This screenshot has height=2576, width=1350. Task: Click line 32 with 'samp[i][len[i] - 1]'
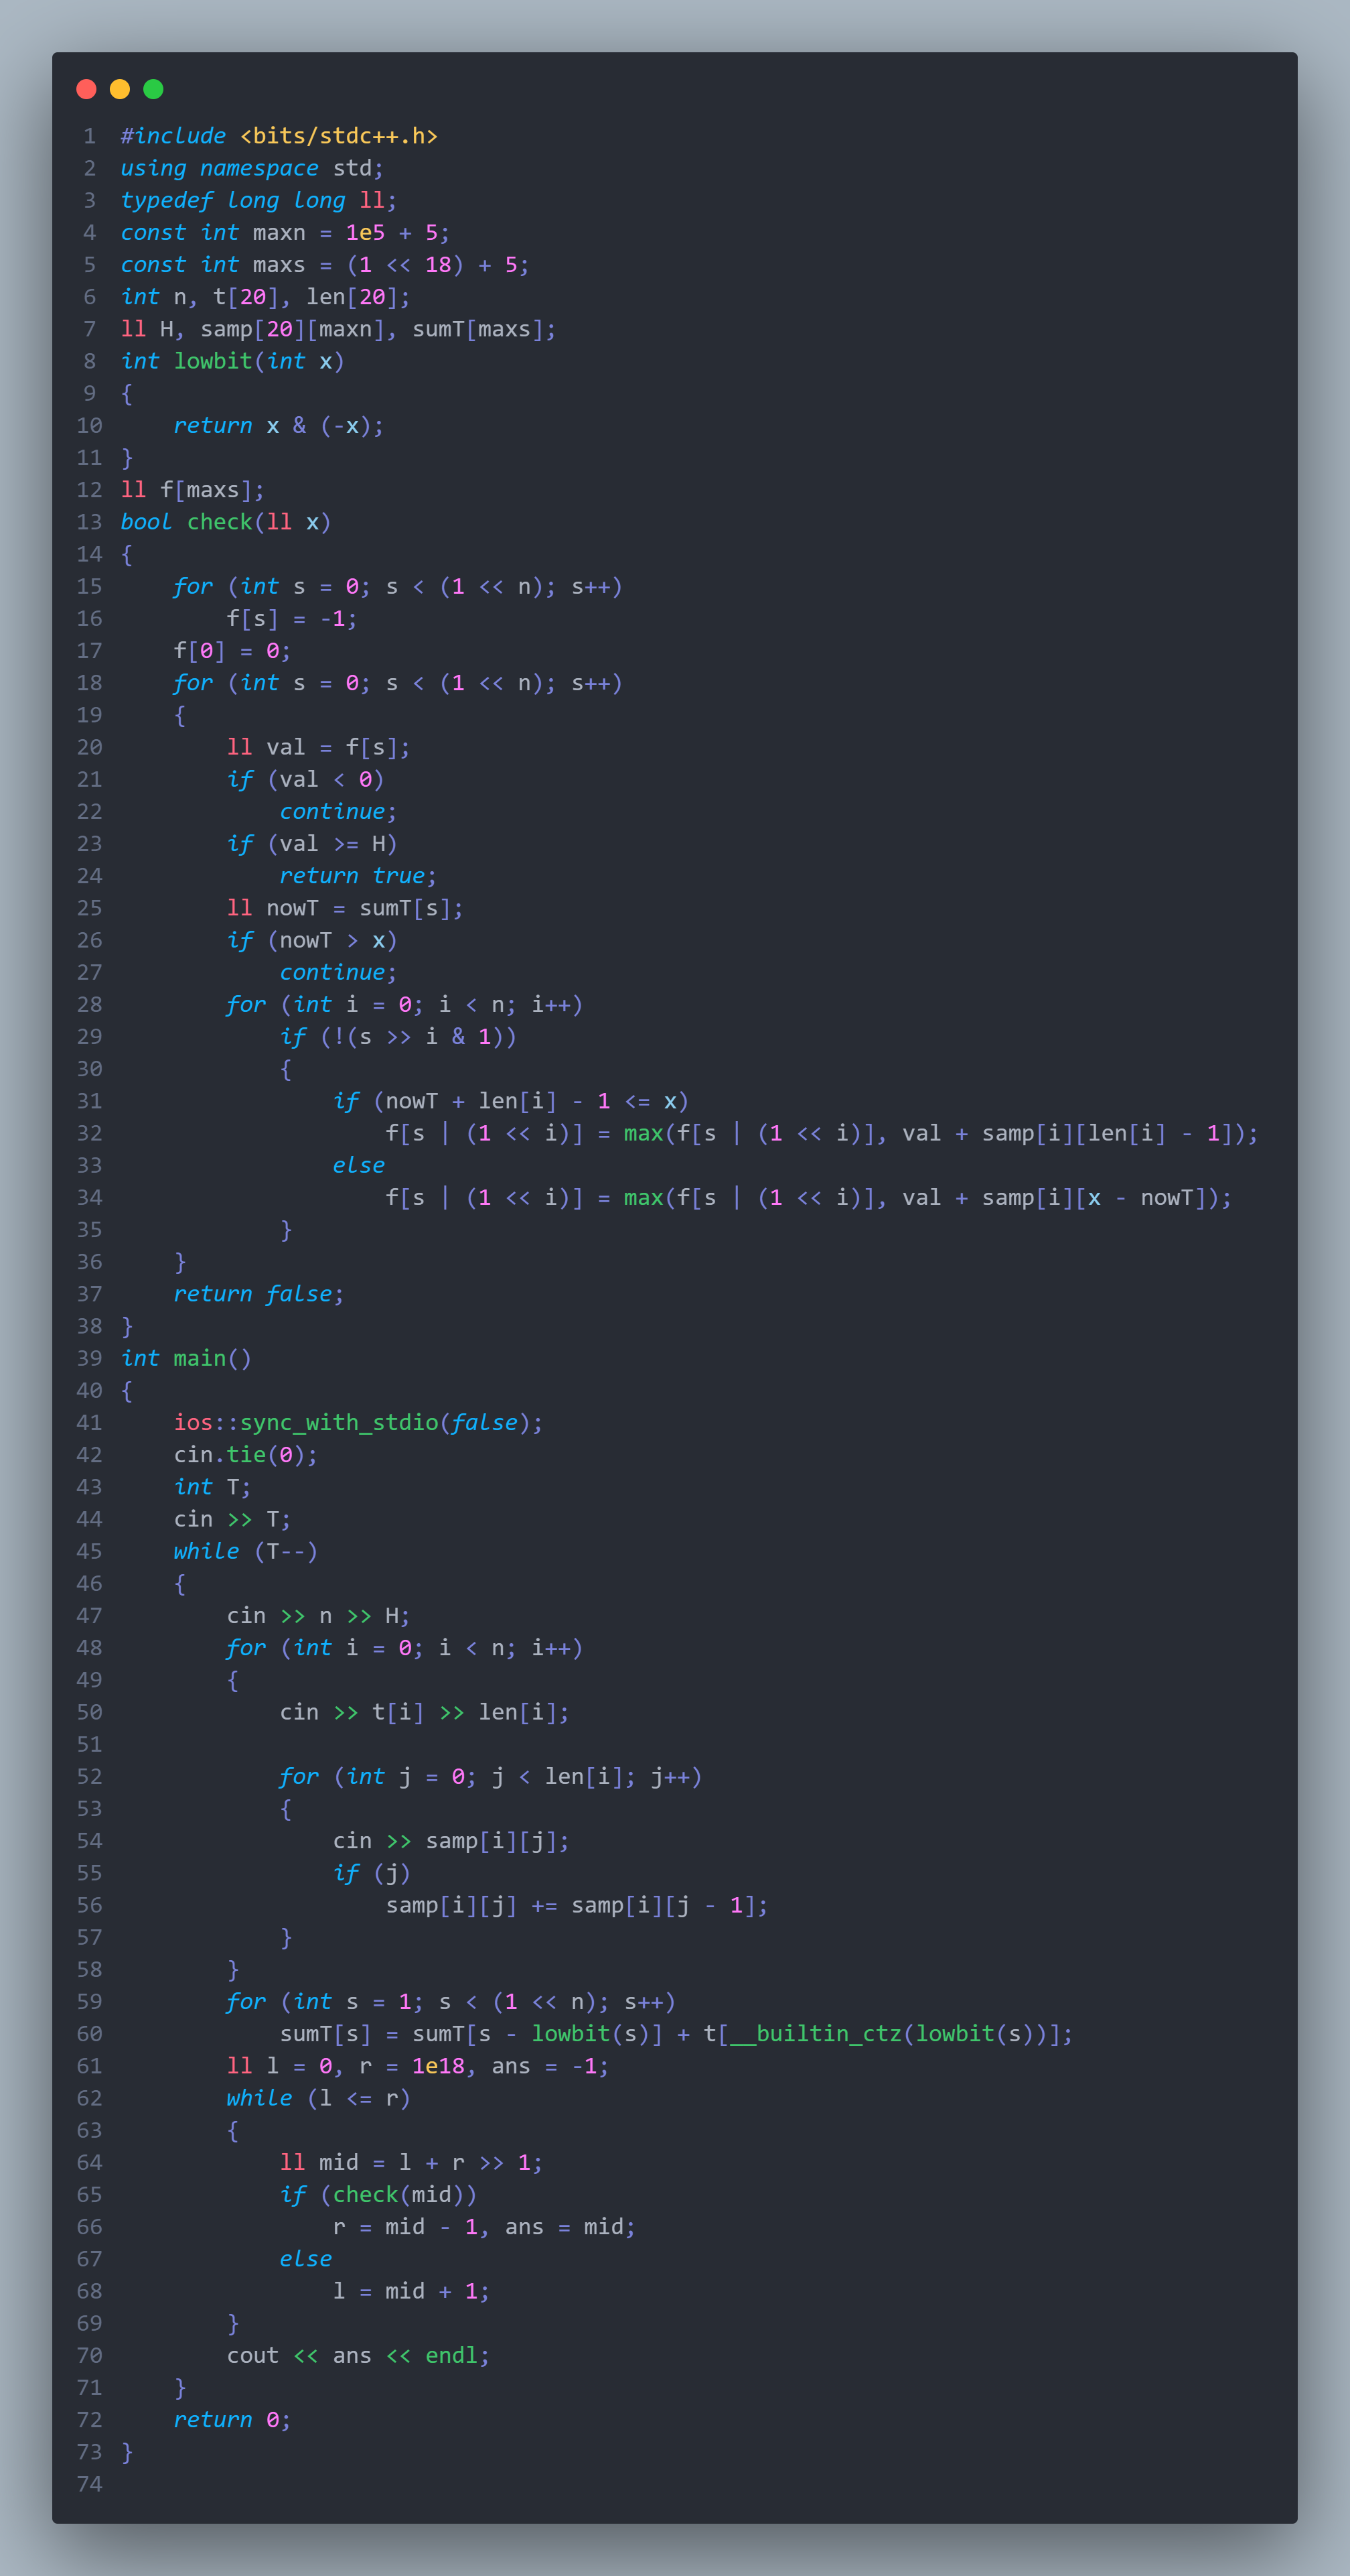pos(822,1133)
